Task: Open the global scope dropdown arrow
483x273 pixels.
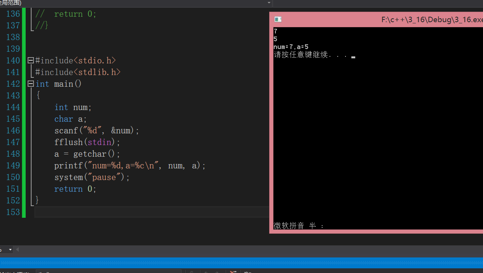Action: coord(269,2)
